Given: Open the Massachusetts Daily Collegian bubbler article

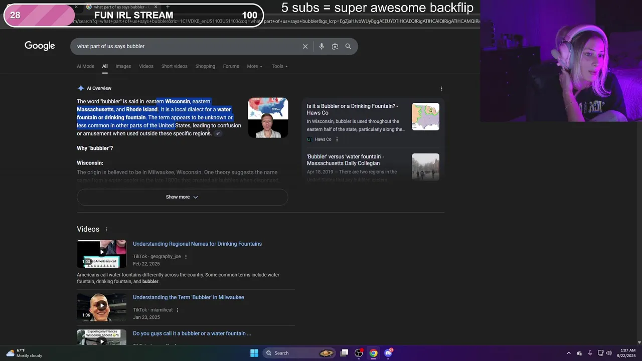Looking at the screenshot, I should click(346, 160).
